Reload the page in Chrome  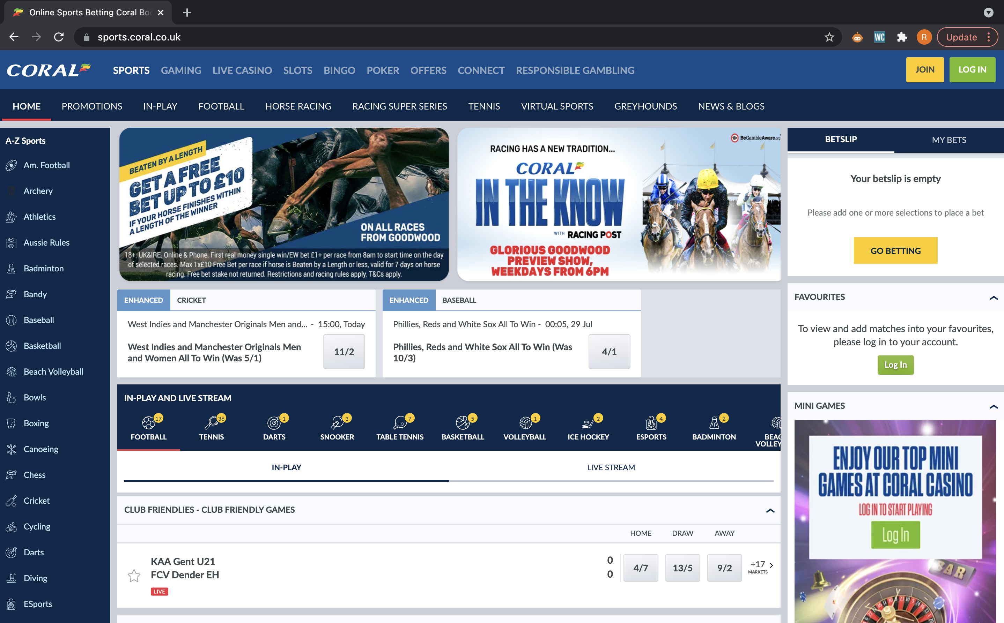(x=59, y=37)
